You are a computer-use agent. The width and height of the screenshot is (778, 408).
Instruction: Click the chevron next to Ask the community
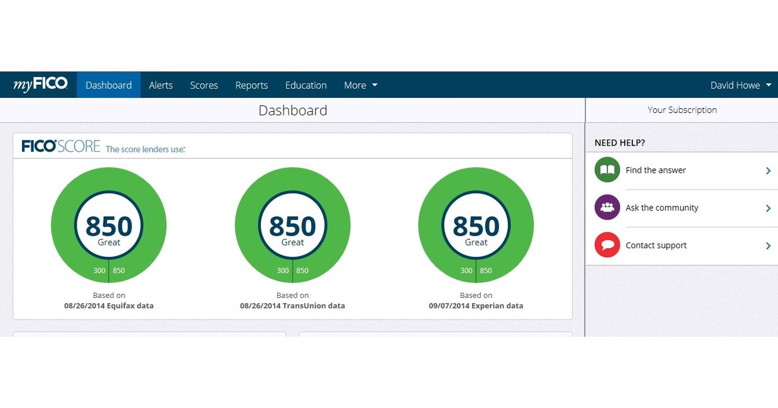[x=768, y=208]
